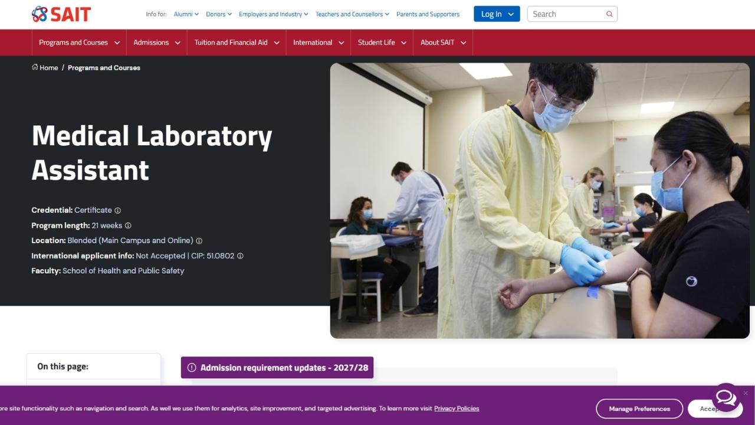This screenshot has height=425, width=755.
Task: Click 'Not Accepted' international applicant text
Action: [160, 256]
